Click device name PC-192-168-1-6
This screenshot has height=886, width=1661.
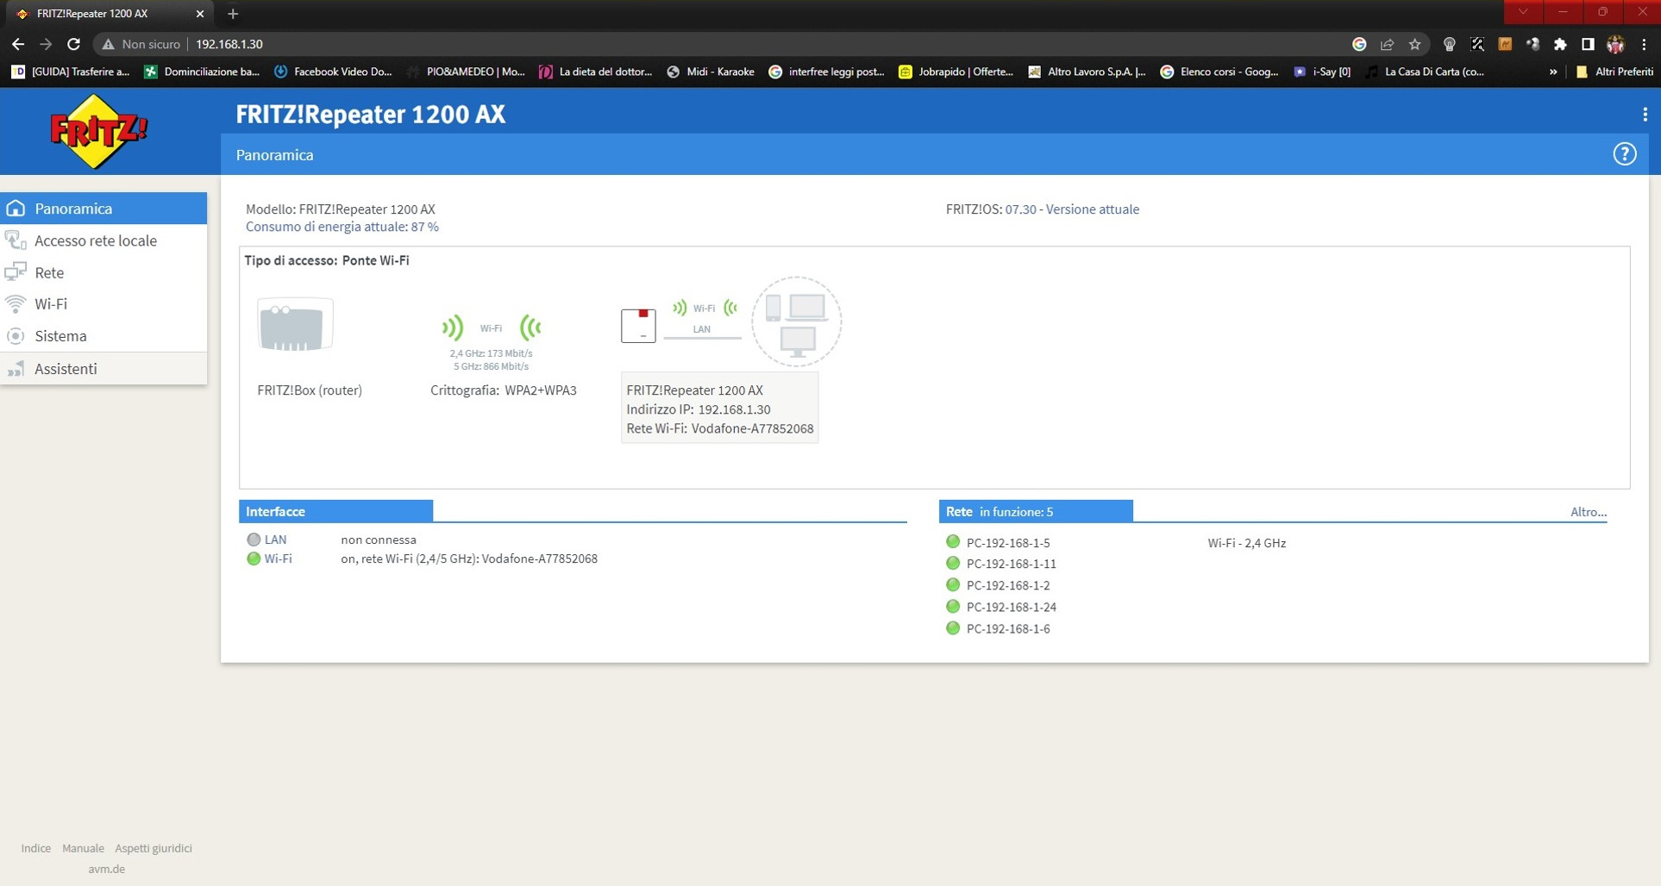pyautogui.click(x=1008, y=628)
